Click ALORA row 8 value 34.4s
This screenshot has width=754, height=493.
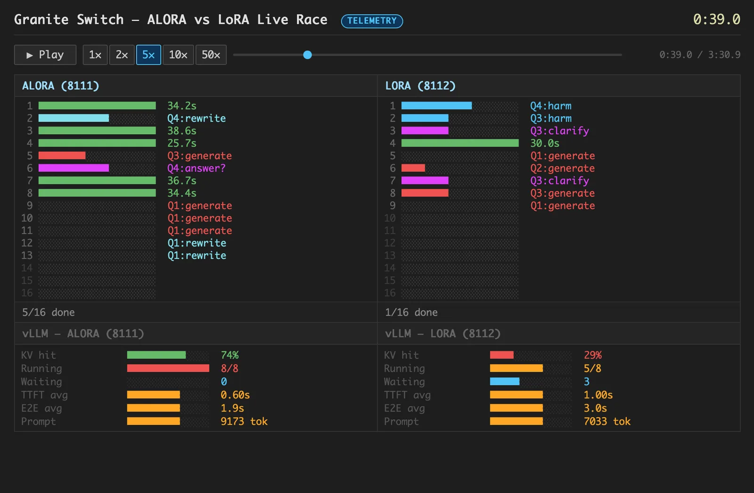(x=182, y=193)
